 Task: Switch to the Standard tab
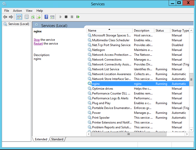(57, 139)
